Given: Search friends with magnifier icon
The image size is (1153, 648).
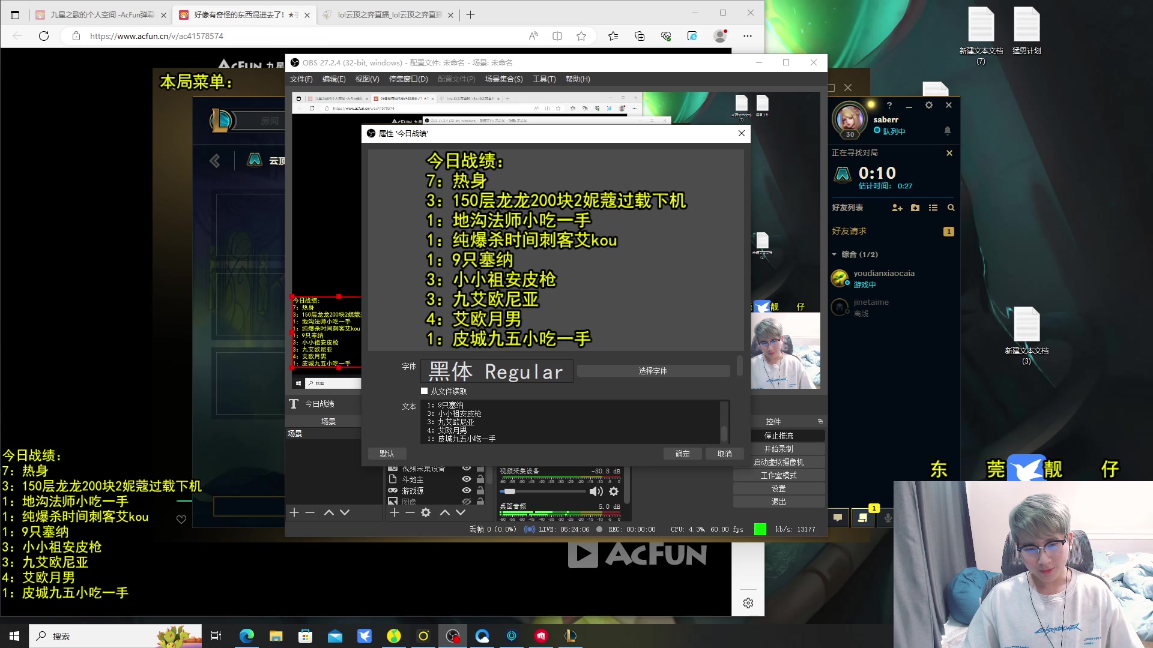Looking at the screenshot, I should coord(951,208).
